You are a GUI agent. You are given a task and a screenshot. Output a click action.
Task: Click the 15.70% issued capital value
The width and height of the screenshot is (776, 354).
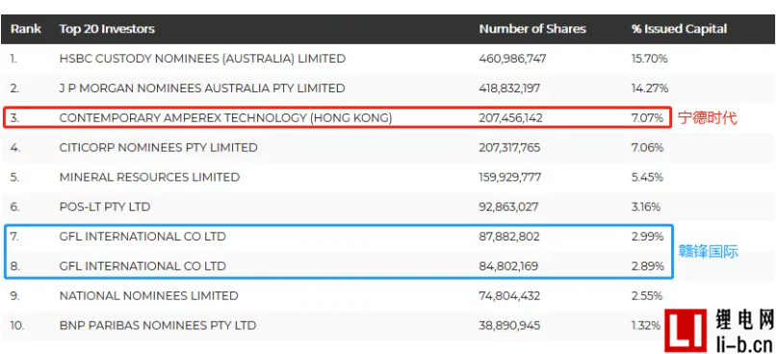point(649,59)
